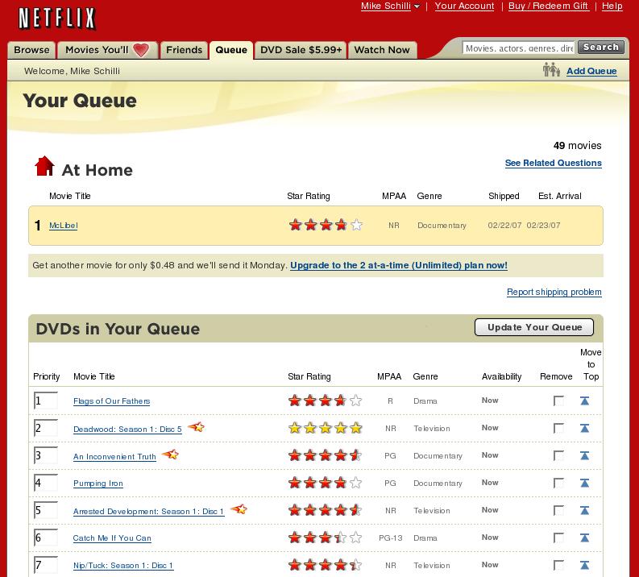This screenshot has width=639, height=577.
Task: Move Catch Me If You Can to top
Action: (585, 538)
